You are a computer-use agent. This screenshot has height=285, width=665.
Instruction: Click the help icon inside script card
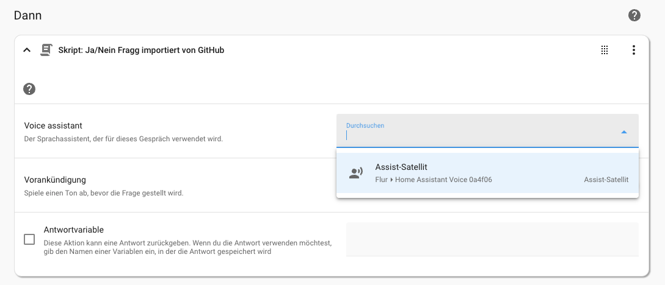coord(29,89)
